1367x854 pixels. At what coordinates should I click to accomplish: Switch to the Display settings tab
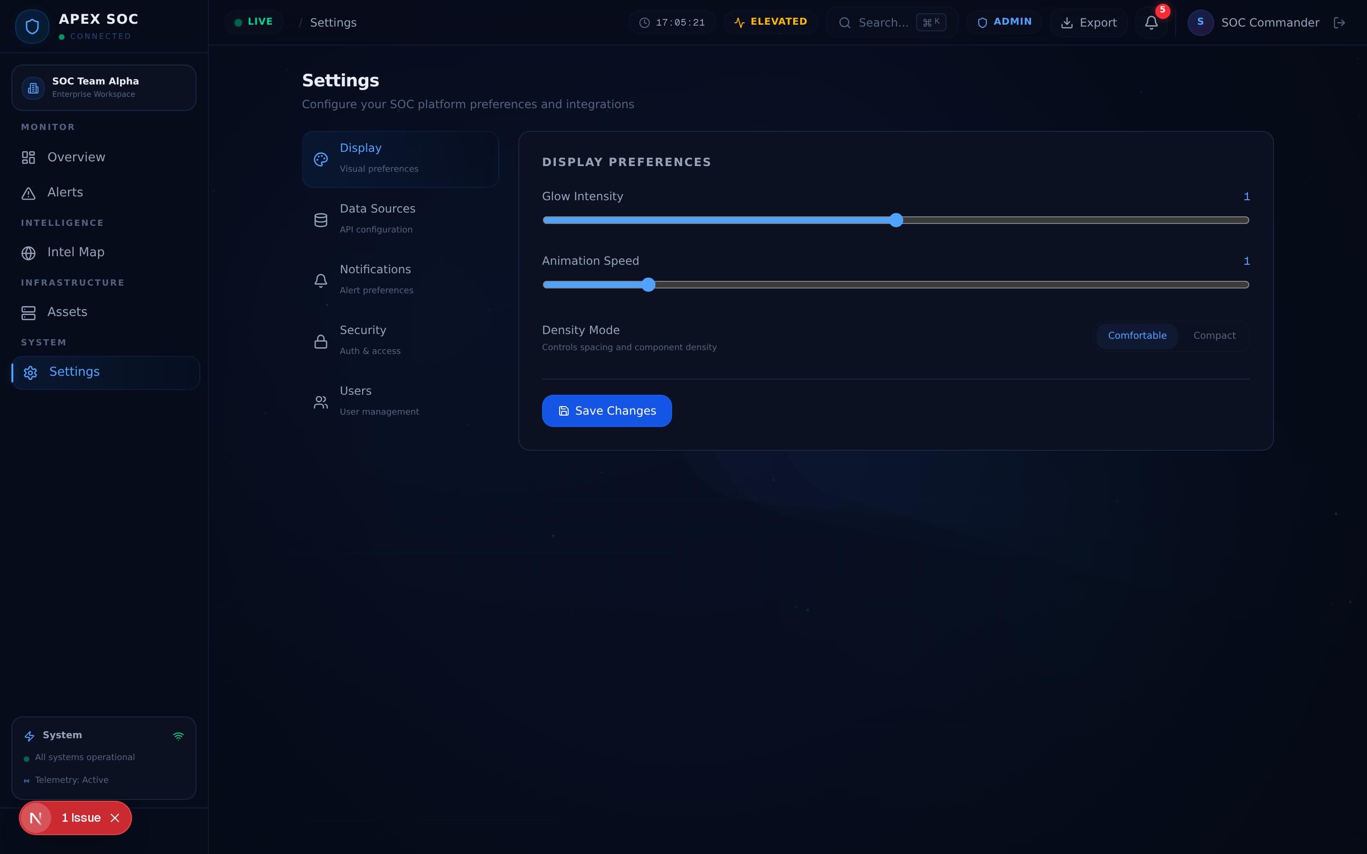pos(401,159)
